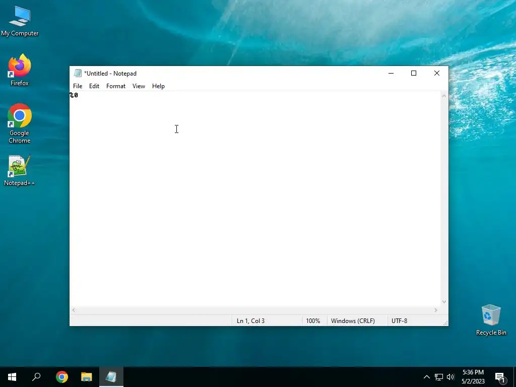
Task: Click the Windows (CRLF) status entry
Action: 353,321
